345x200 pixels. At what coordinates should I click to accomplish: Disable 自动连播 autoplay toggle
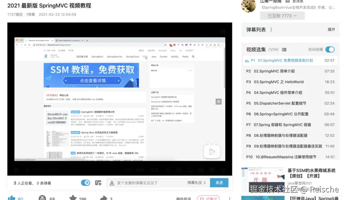tap(330, 50)
